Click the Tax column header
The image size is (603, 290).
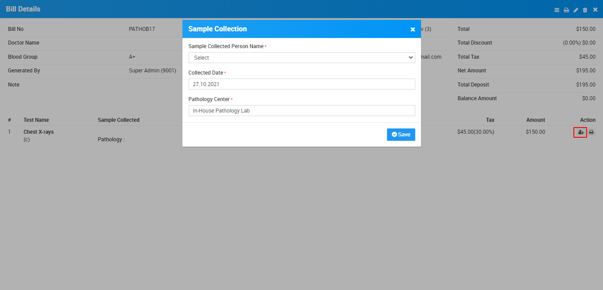tap(490, 120)
